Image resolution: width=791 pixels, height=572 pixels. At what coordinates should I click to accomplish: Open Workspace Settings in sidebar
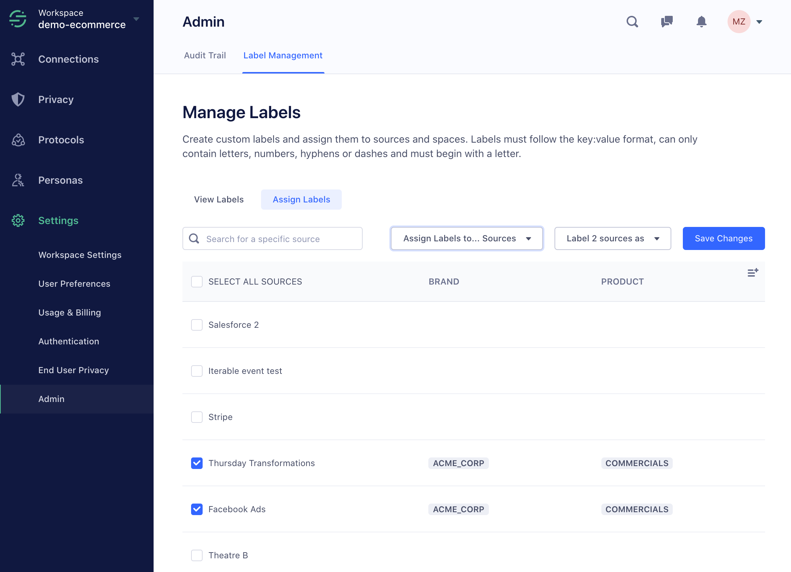80,255
